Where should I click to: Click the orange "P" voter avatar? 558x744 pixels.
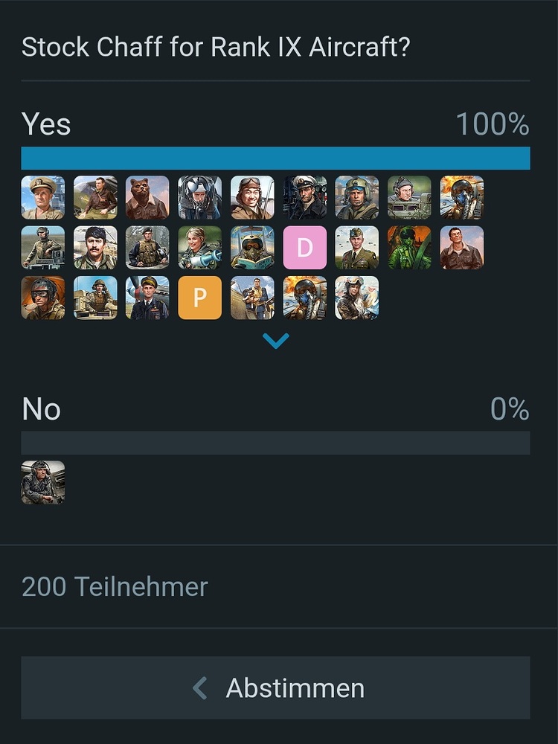tap(199, 298)
